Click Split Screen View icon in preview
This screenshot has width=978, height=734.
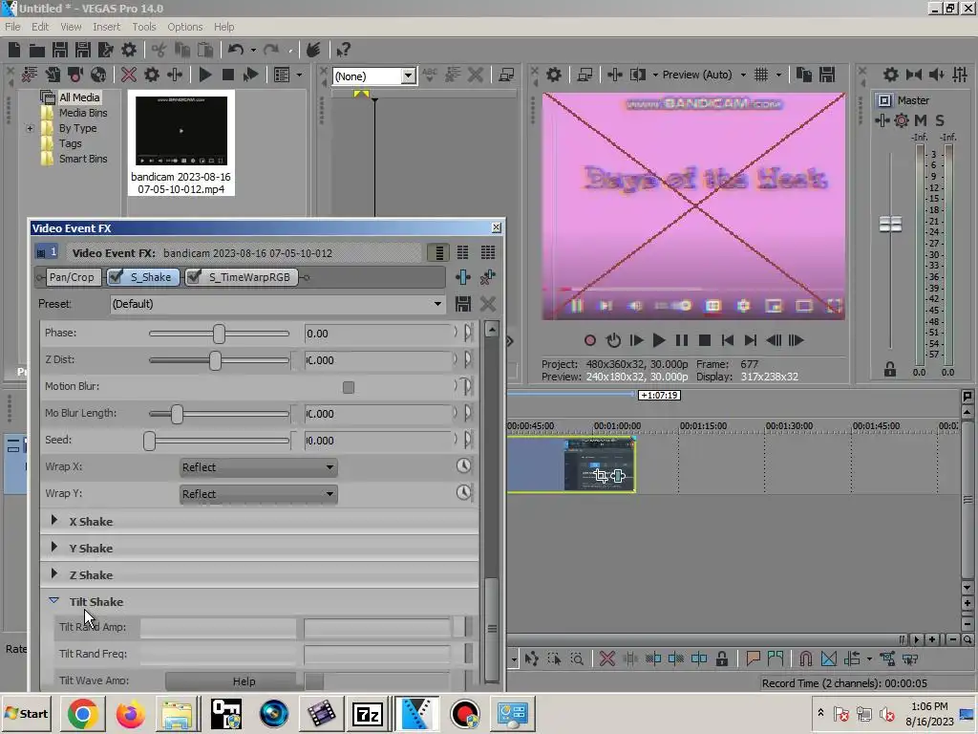click(638, 75)
